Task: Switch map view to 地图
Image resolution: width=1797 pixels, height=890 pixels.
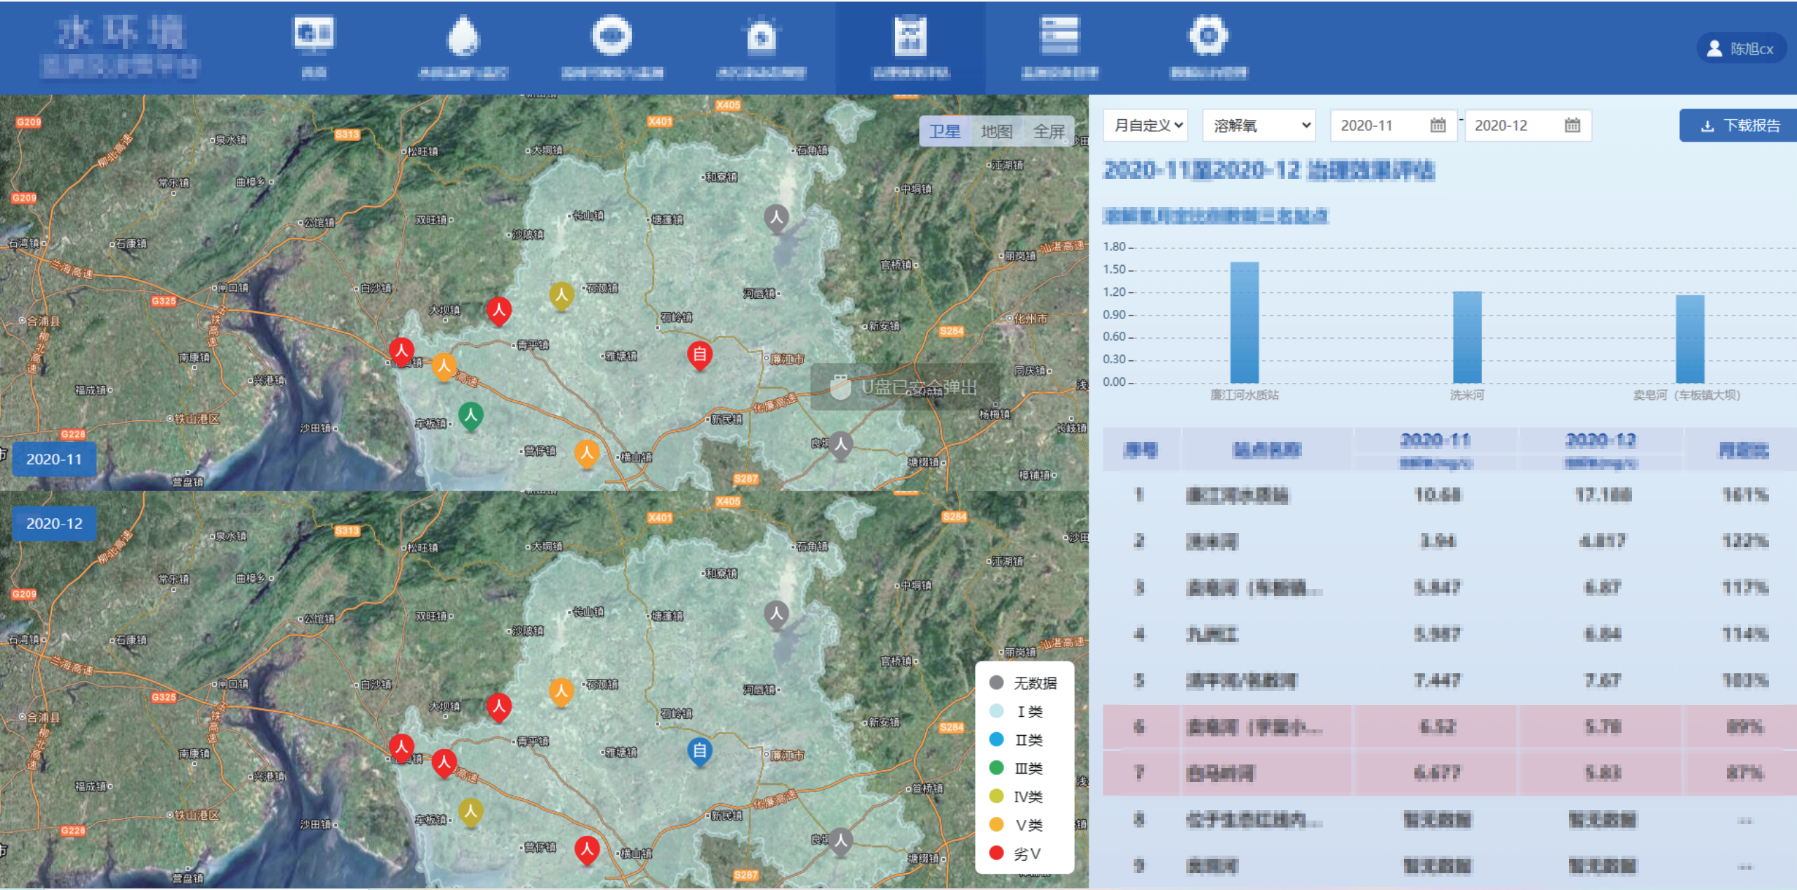Action: pyautogui.click(x=997, y=131)
